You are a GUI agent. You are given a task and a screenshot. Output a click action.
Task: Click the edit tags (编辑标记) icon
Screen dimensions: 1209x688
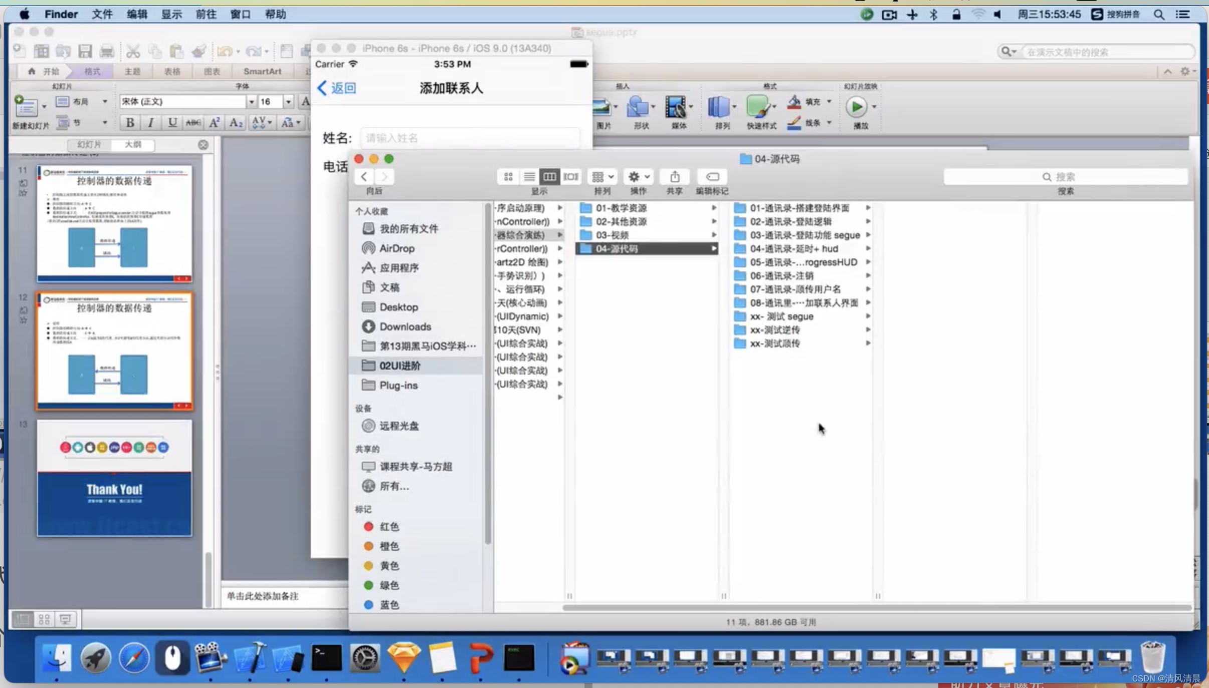(x=712, y=177)
